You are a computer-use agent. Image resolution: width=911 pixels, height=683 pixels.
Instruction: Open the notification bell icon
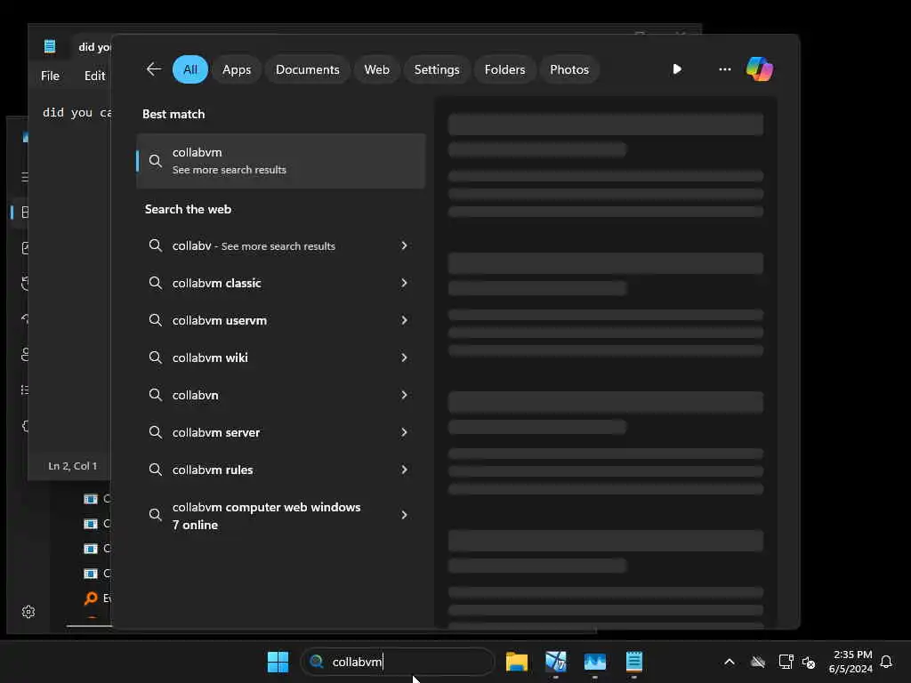click(x=886, y=662)
